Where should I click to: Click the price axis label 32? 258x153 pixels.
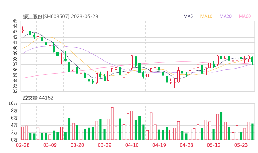(x=15, y=91)
